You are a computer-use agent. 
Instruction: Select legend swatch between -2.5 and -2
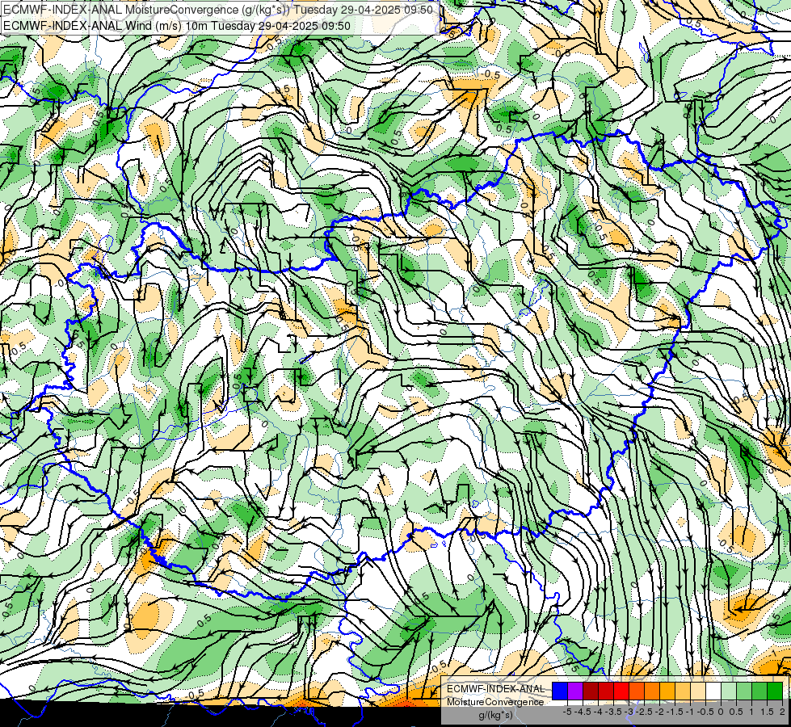click(652, 691)
